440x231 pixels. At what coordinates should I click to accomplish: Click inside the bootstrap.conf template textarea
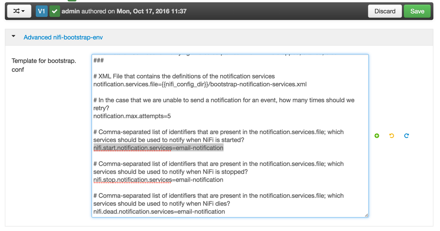[x=230, y=136]
